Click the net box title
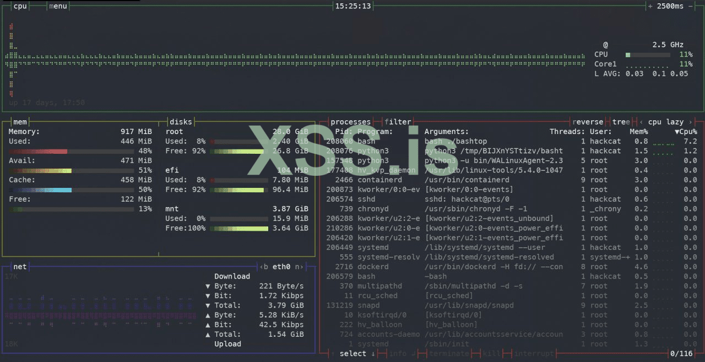 point(20,267)
